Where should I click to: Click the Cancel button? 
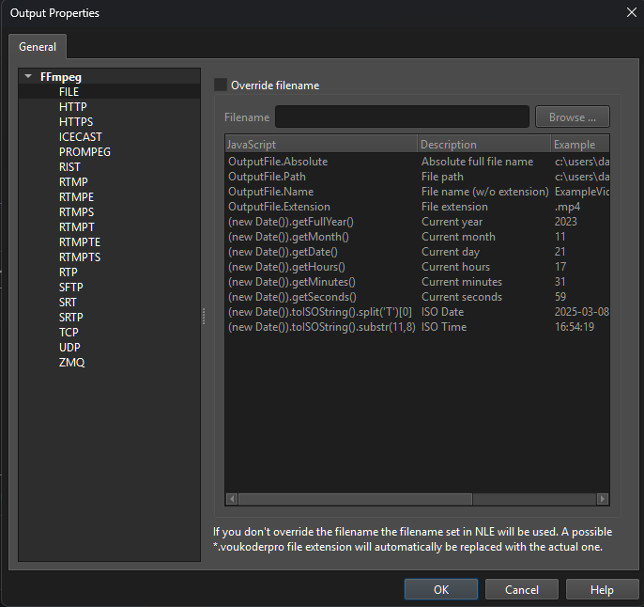point(522,589)
